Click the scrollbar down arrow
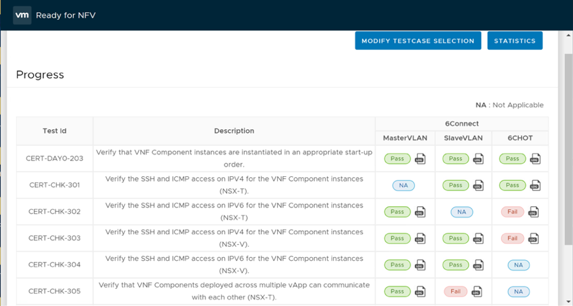Viewport: 573px width, 306px height. point(568,302)
